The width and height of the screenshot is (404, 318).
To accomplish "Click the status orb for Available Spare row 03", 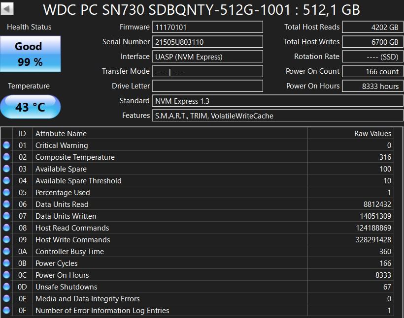I will click(6, 169).
